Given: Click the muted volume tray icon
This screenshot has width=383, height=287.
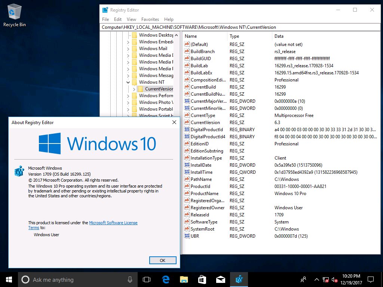Looking at the screenshot, I should (335, 280).
